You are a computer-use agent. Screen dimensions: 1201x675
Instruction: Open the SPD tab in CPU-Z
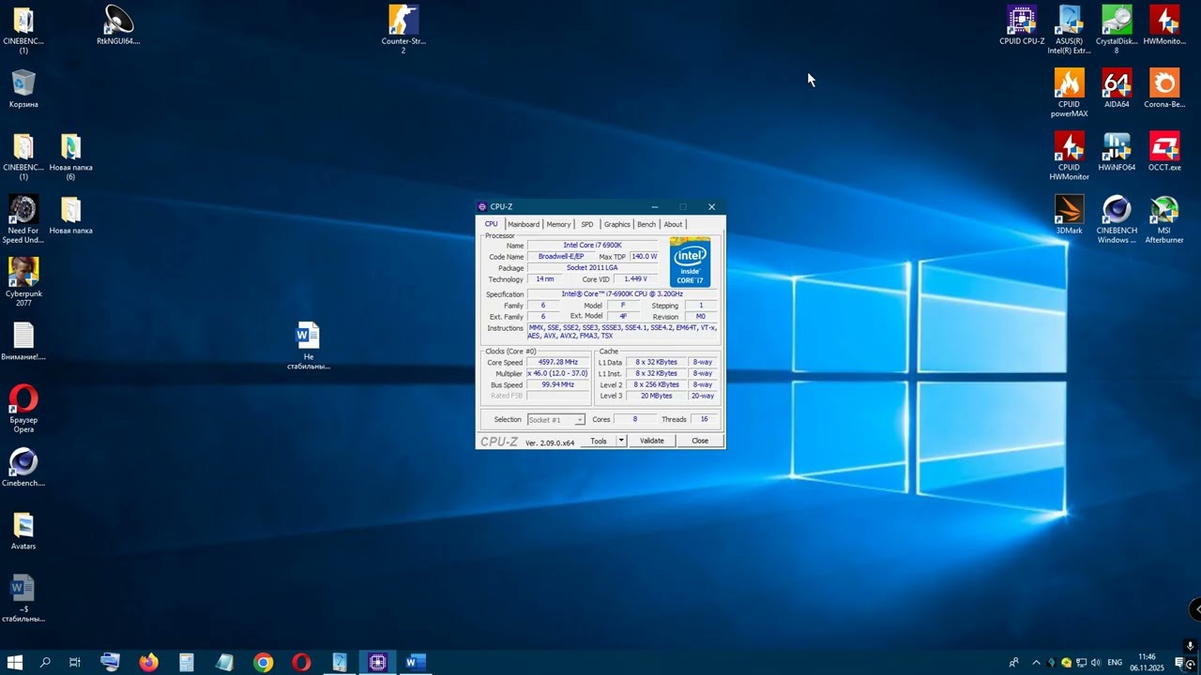click(586, 224)
